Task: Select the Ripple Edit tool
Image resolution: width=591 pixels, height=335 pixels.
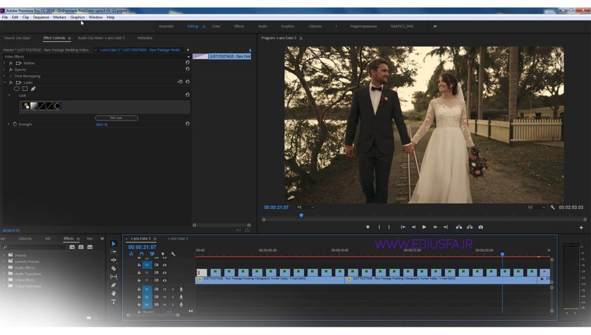Action: pos(114,260)
